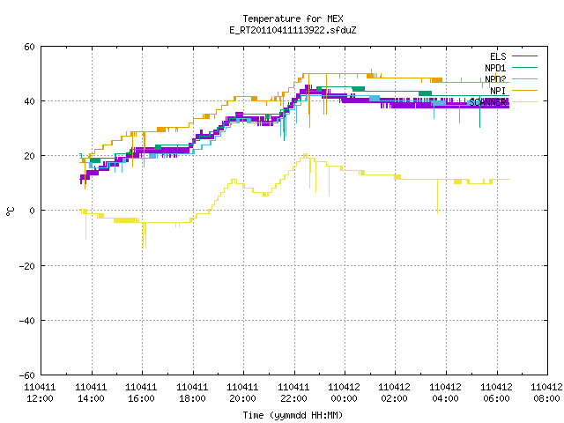
Task: Click the y-axis label -60
Action: 27,375
